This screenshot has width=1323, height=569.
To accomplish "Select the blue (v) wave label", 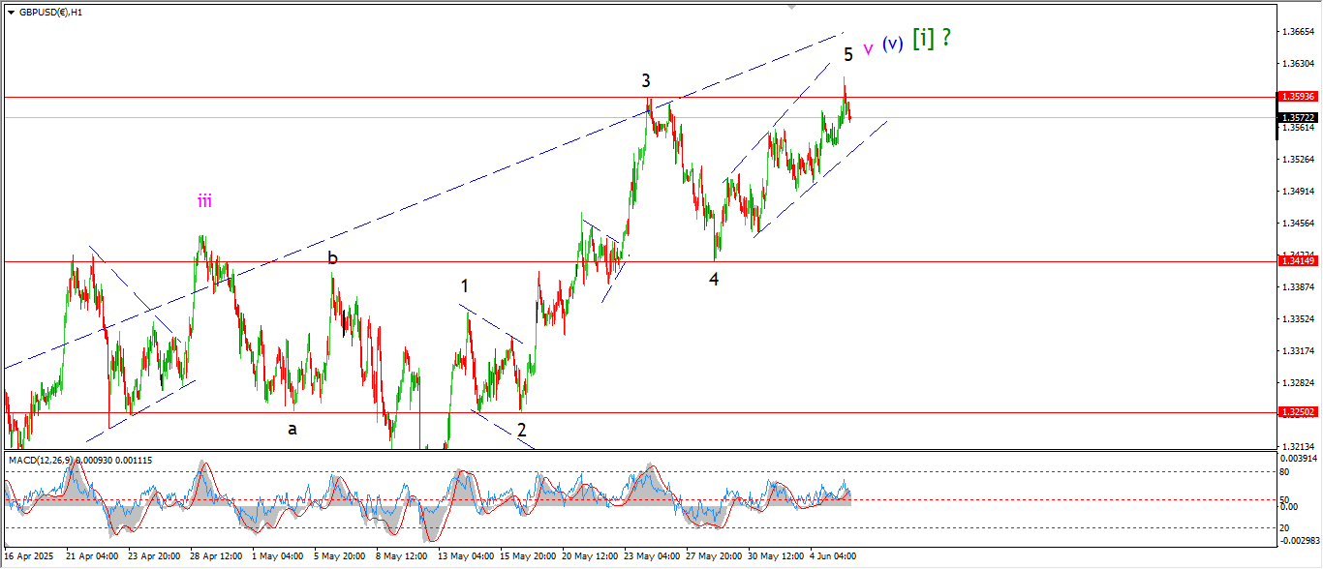I will 892,44.
